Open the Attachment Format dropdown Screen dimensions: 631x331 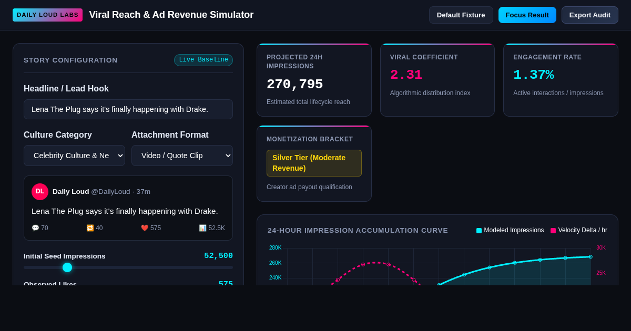pyautogui.click(x=182, y=156)
